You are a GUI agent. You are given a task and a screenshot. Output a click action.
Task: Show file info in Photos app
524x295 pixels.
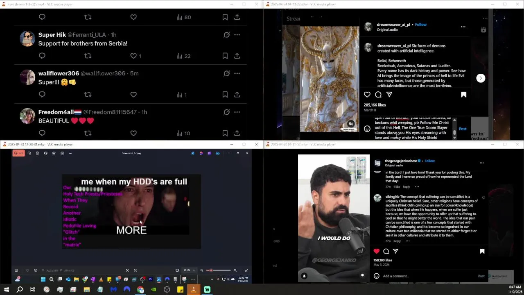36,270
